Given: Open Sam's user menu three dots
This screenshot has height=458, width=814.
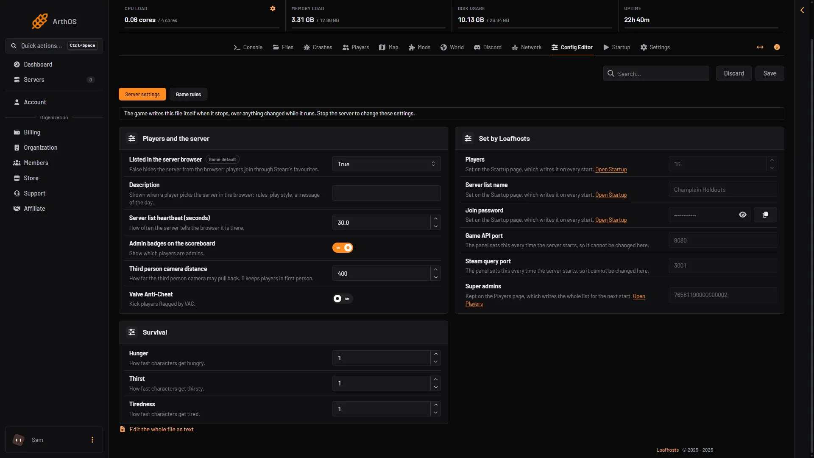Looking at the screenshot, I should (92, 440).
